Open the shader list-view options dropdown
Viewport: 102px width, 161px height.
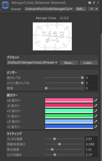pyautogui.click(x=93, y=9)
